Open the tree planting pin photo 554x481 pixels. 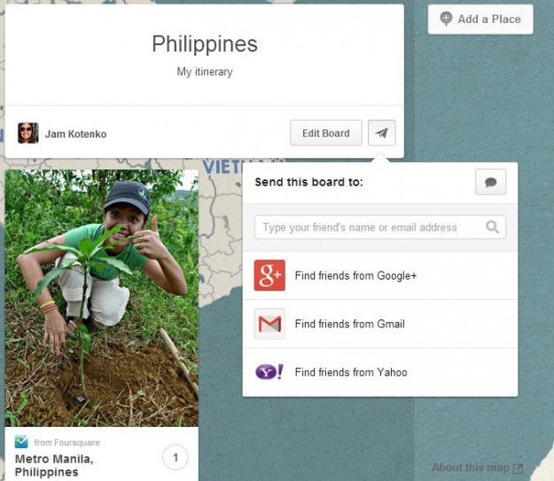[x=102, y=298]
